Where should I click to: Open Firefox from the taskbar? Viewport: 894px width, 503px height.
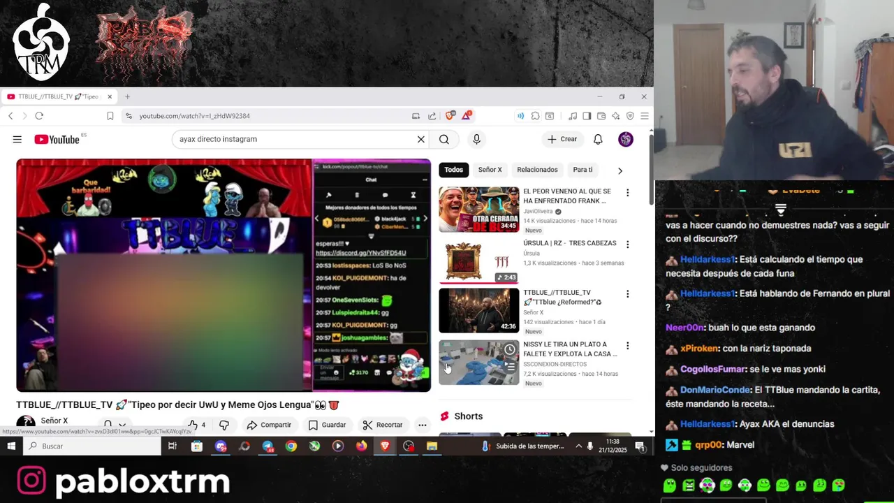coord(361,446)
